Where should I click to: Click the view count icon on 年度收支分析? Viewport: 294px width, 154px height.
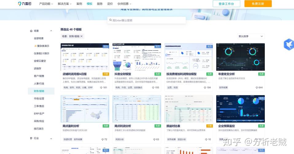[257, 87]
